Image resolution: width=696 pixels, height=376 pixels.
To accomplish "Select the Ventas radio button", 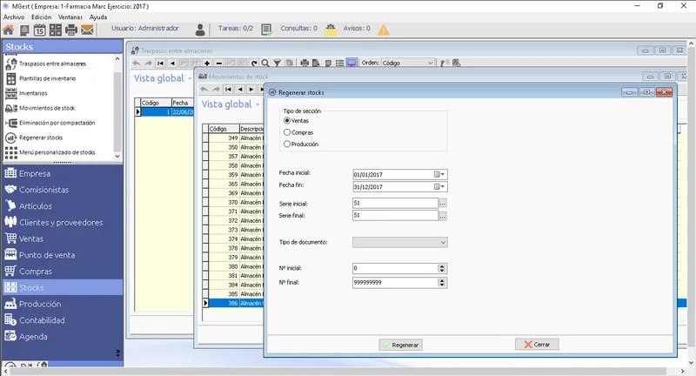I will pos(287,120).
